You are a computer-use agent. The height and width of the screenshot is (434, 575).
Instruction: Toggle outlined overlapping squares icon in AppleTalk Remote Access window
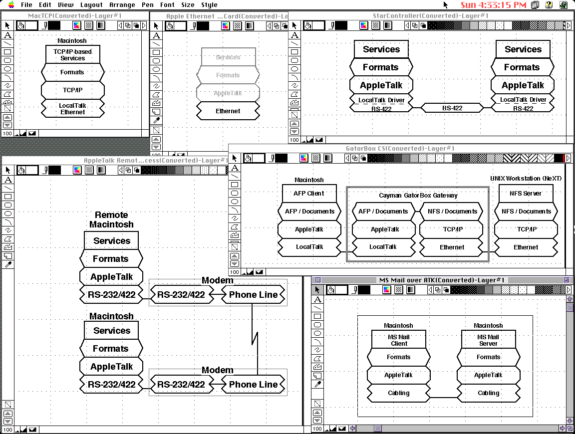tap(128, 170)
